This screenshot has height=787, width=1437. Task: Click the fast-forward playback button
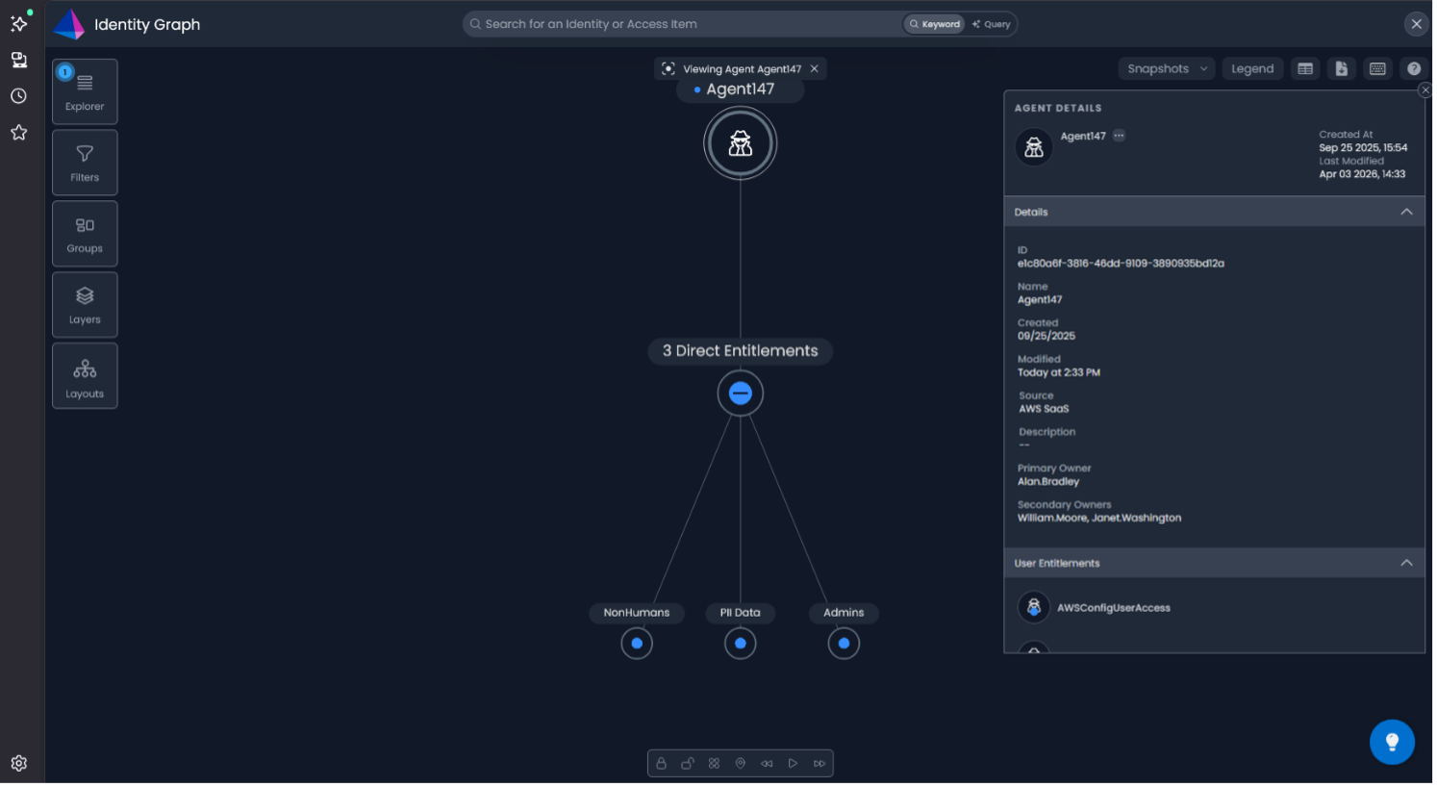[x=819, y=764]
